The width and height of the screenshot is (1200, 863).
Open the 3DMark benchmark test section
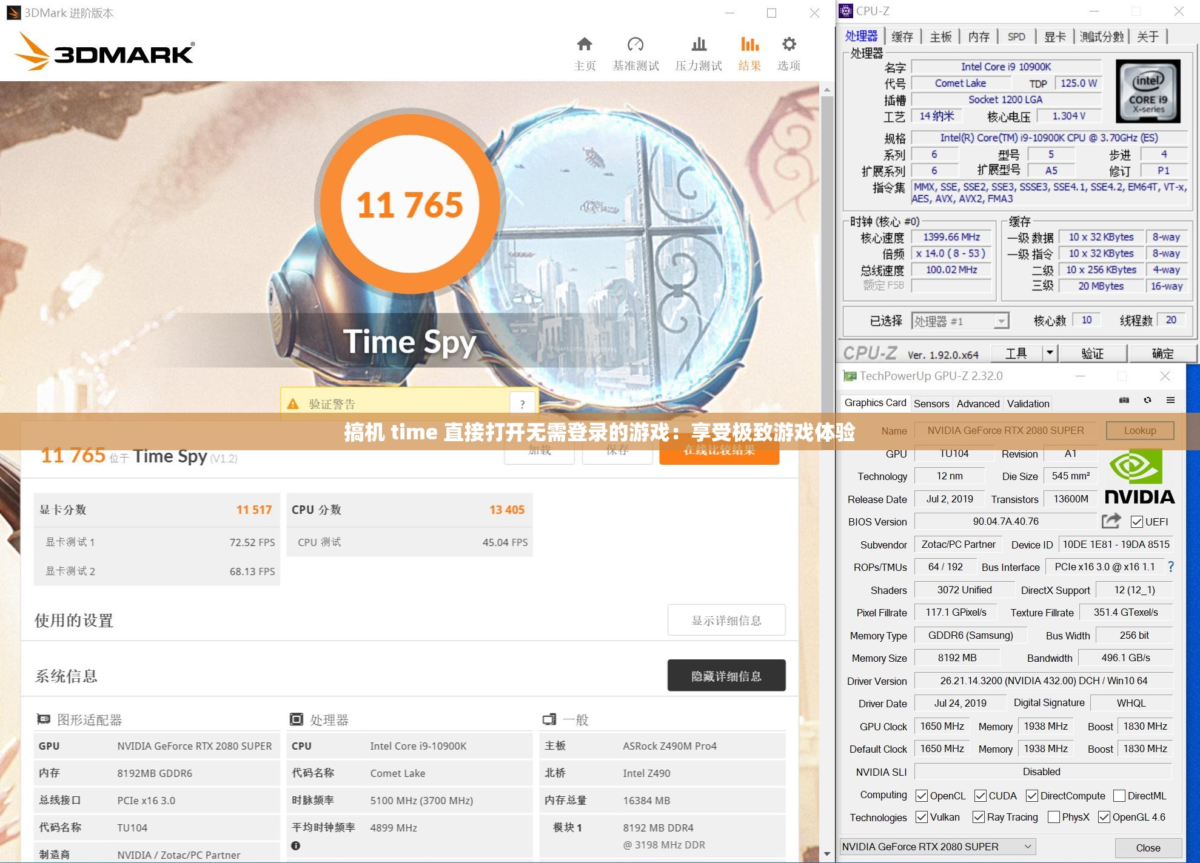(635, 52)
